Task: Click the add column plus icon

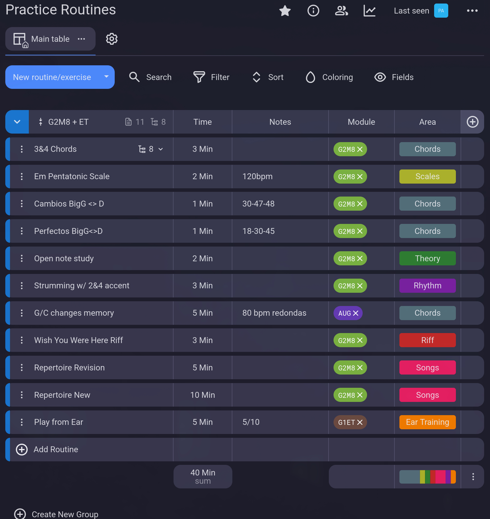Action: point(472,122)
